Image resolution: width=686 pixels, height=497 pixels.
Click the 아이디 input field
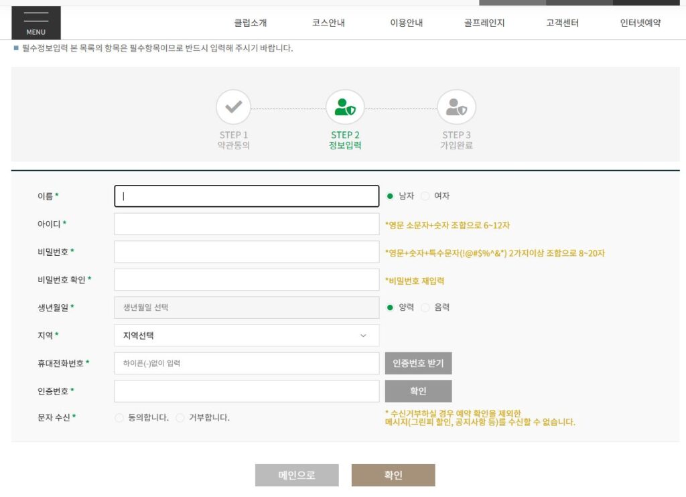click(x=247, y=224)
